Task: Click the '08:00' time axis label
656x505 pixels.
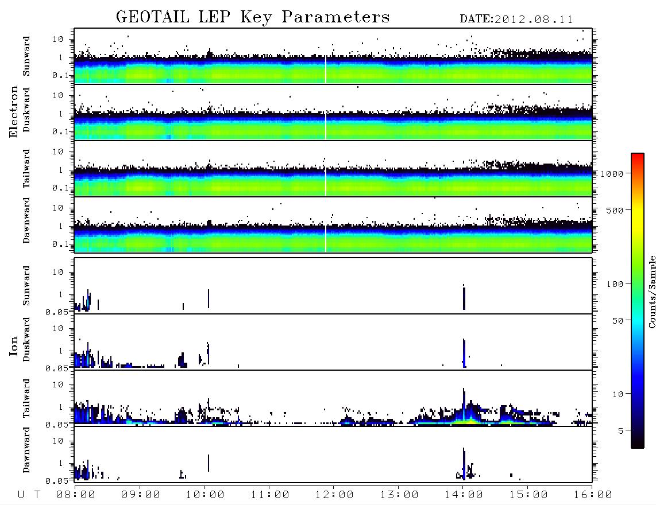Action: pyautogui.click(x=76, y=495)
